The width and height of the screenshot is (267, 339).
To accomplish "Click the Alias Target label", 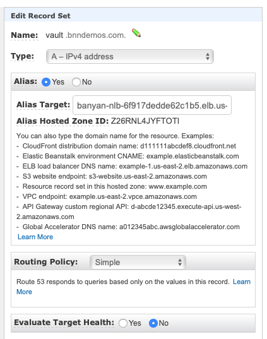I will pos(44,105).
